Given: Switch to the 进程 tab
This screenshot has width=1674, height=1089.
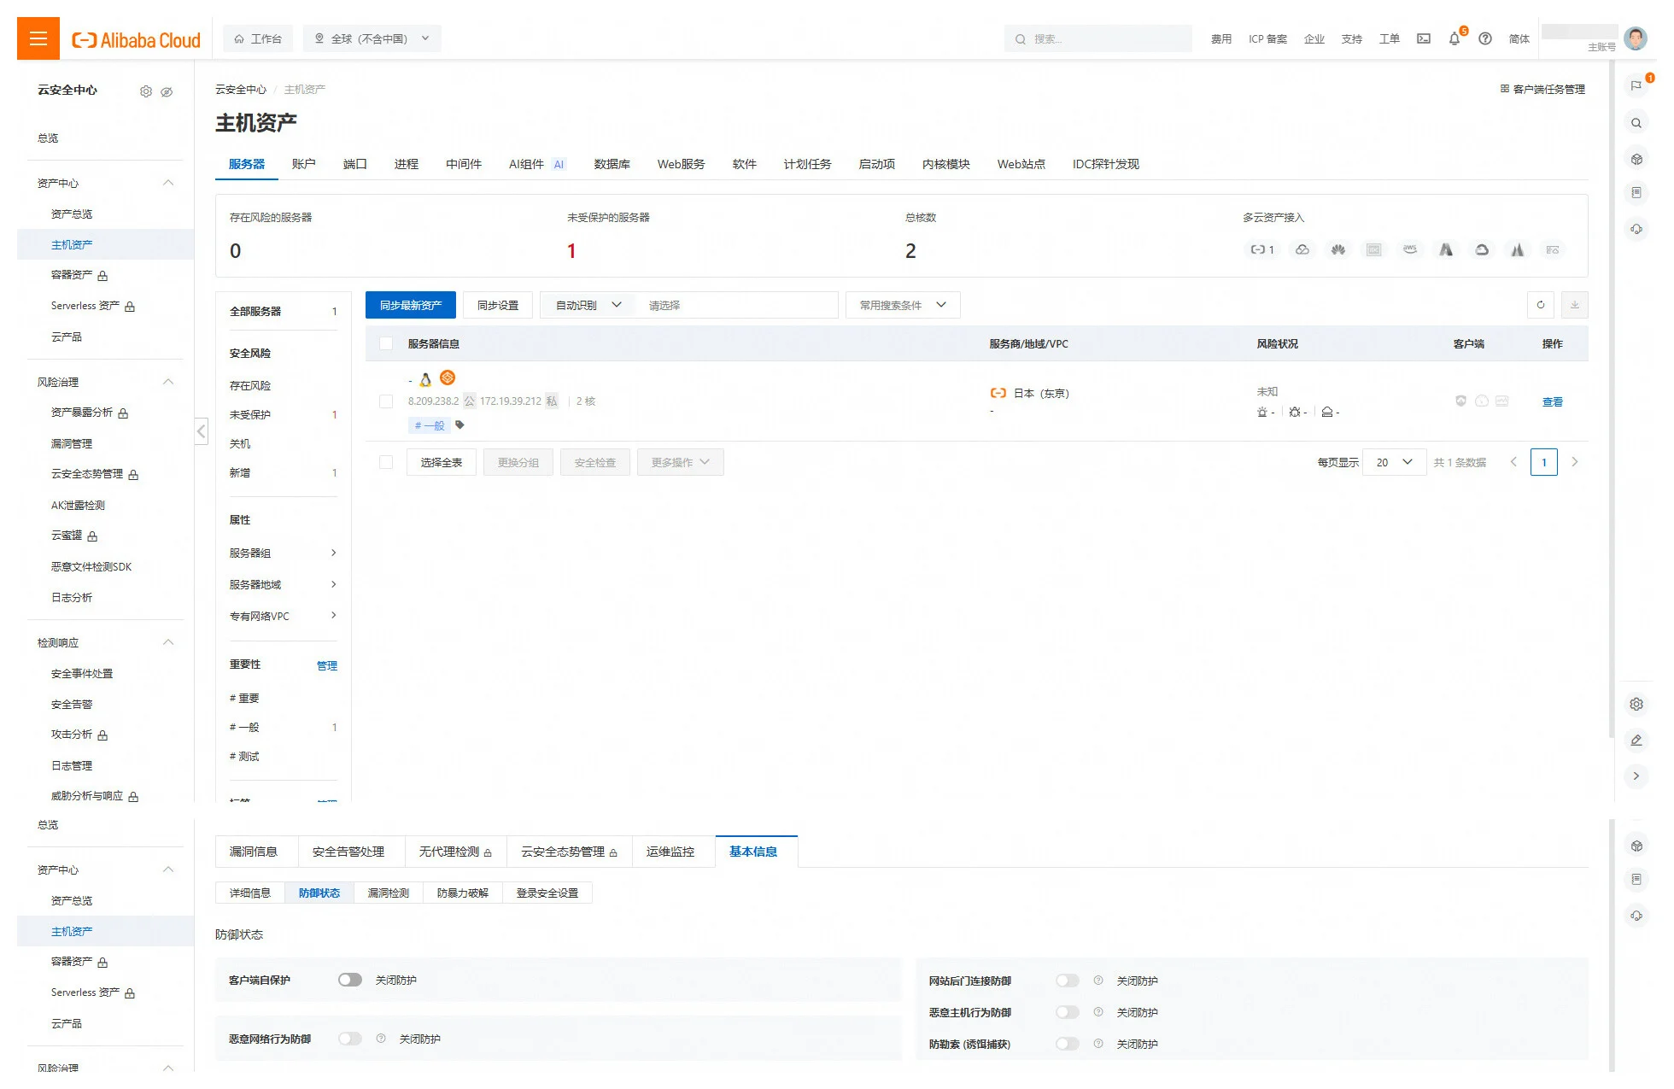Looking at the screenshot, I should (406, 164).
